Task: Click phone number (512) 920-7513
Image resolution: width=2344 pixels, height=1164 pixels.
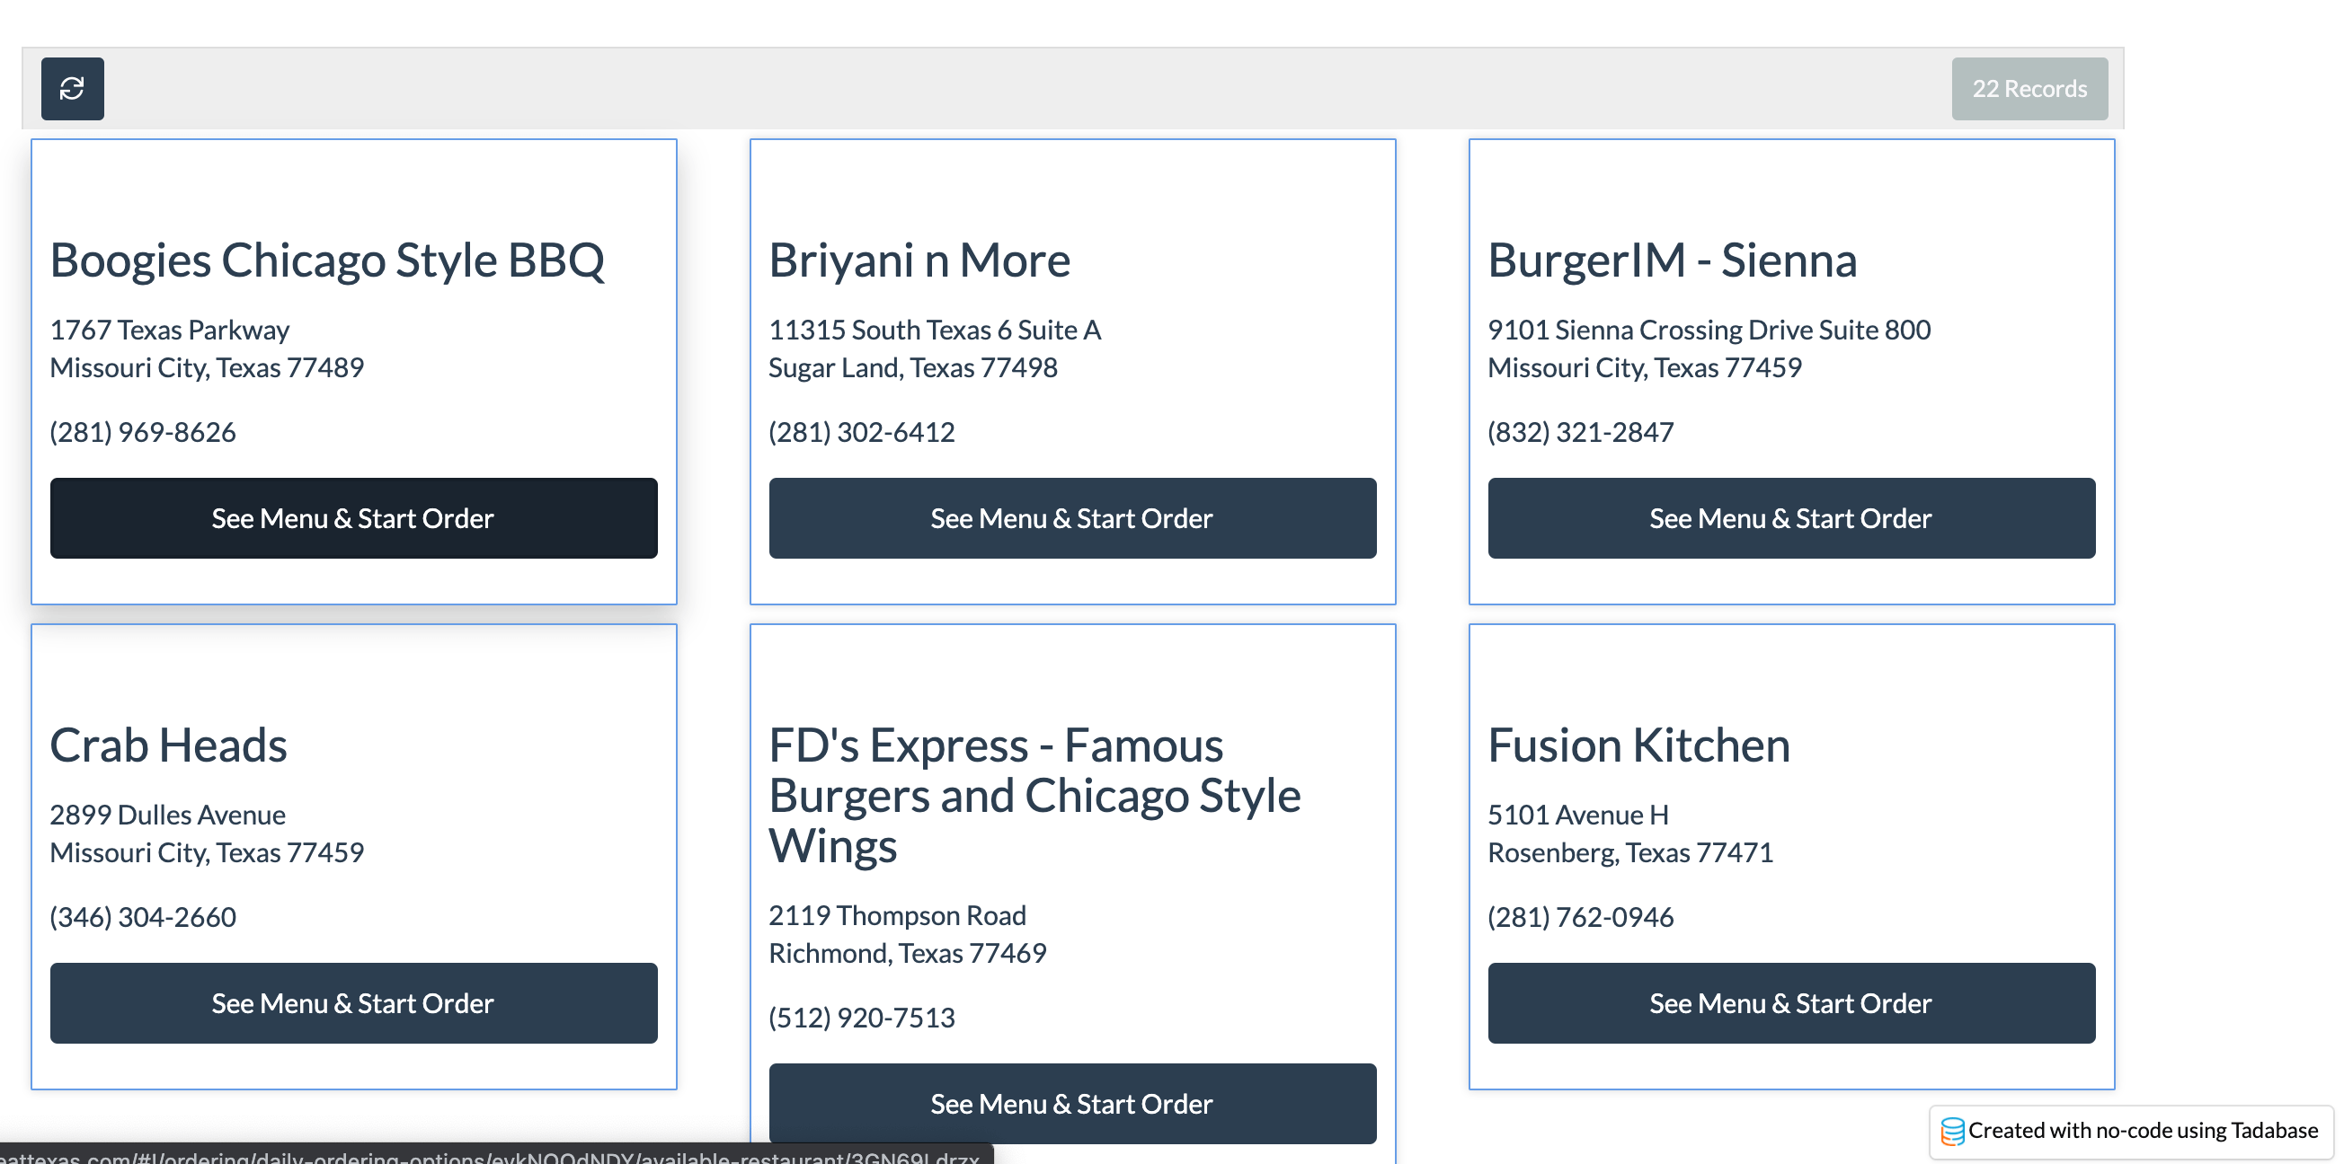Action: pos(862,1017)
